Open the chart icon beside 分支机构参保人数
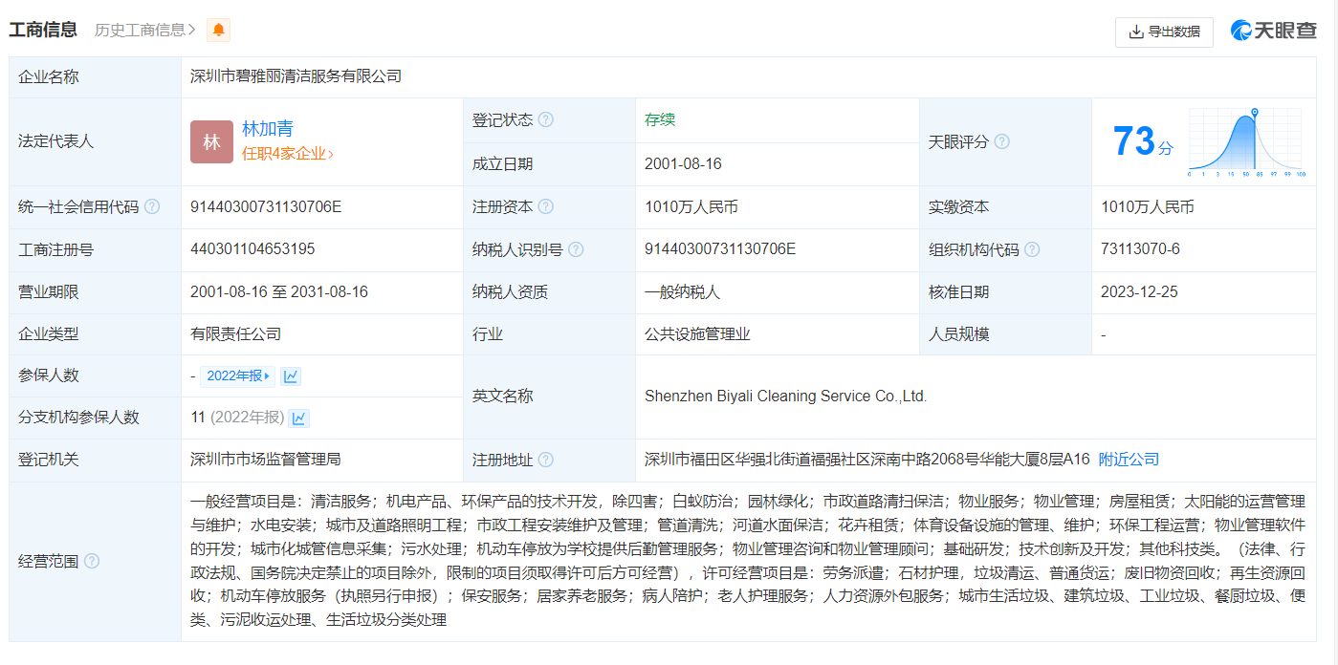Image resolution: width=1338 pixels, height=665 pixels. 299,418
